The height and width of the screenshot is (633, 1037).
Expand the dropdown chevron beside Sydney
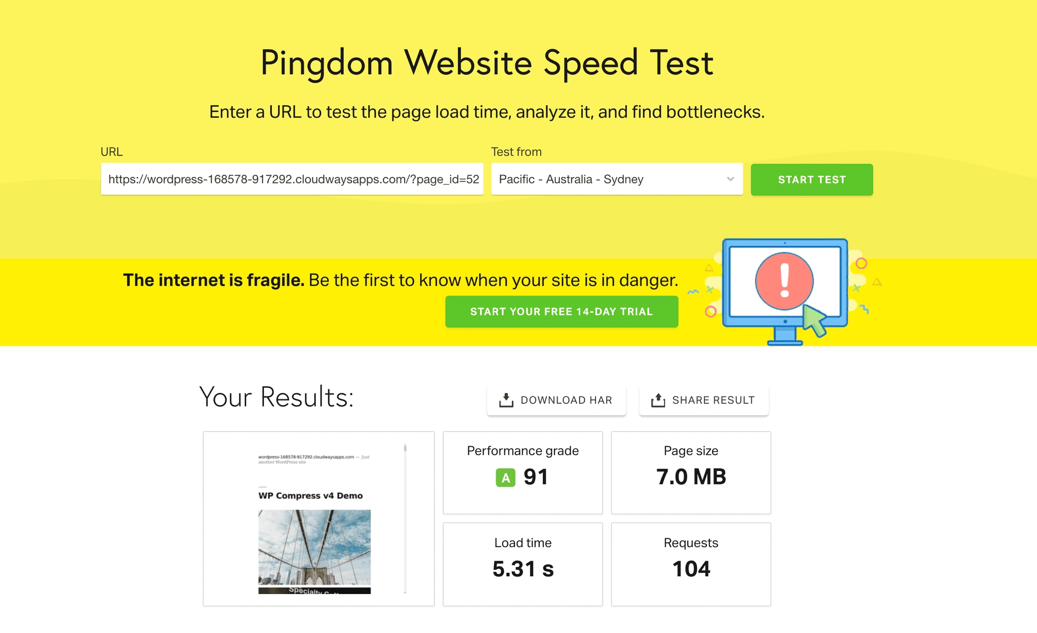(730, 179)
